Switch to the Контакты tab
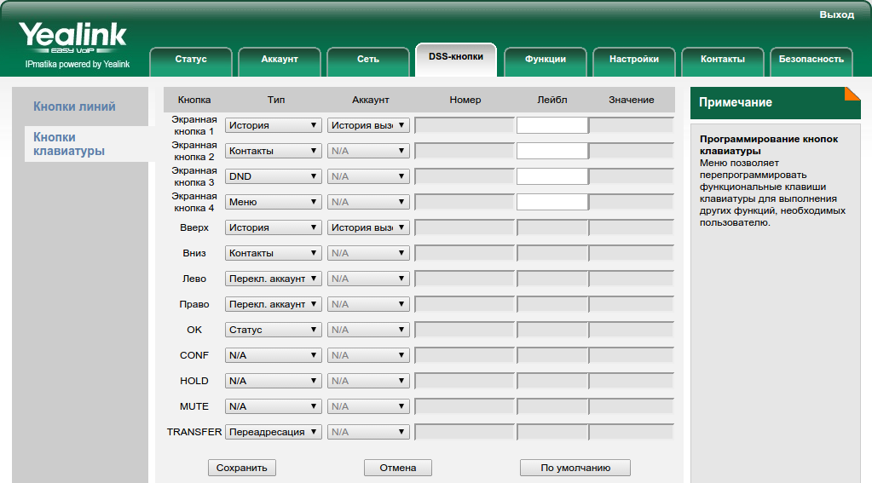 [x=723, y=60]
